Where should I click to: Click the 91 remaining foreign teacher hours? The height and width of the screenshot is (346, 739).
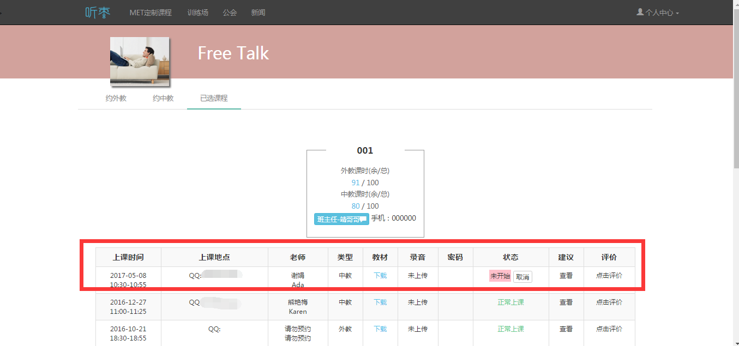coord(356,183)
